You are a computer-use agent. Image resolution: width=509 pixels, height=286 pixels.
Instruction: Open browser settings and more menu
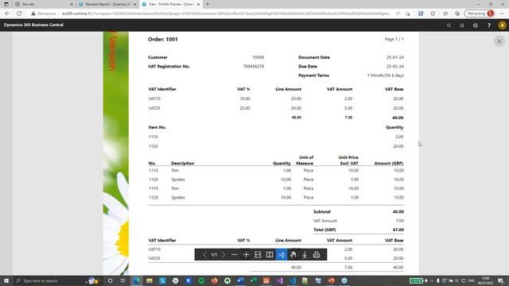[502, 14]
